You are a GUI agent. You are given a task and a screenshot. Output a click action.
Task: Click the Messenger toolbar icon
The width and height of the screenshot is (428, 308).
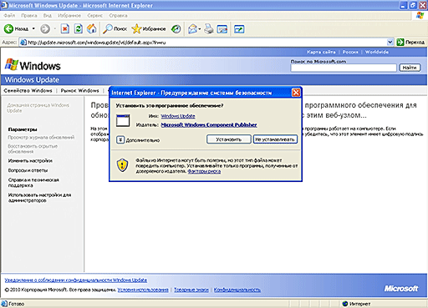[239, 28]
